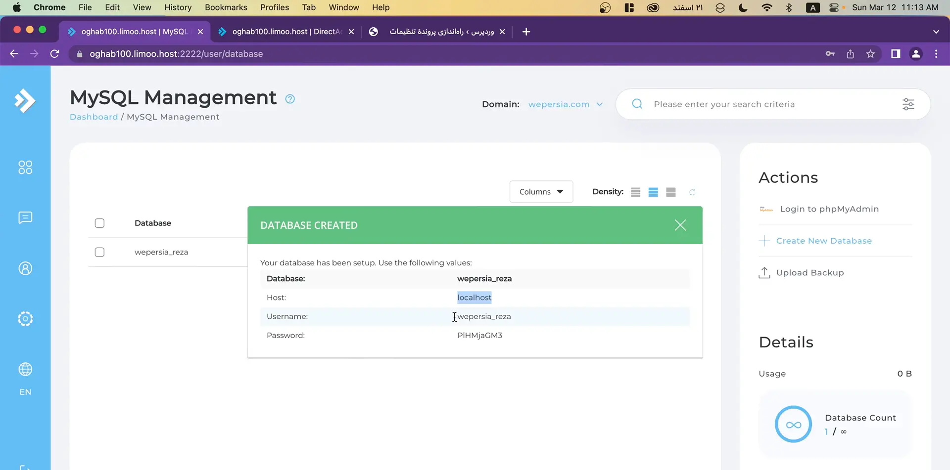Open the messages icon in sidebar
Image resolution: width=950 pixels, height=470 pixels.
click(x=25, y=217)
